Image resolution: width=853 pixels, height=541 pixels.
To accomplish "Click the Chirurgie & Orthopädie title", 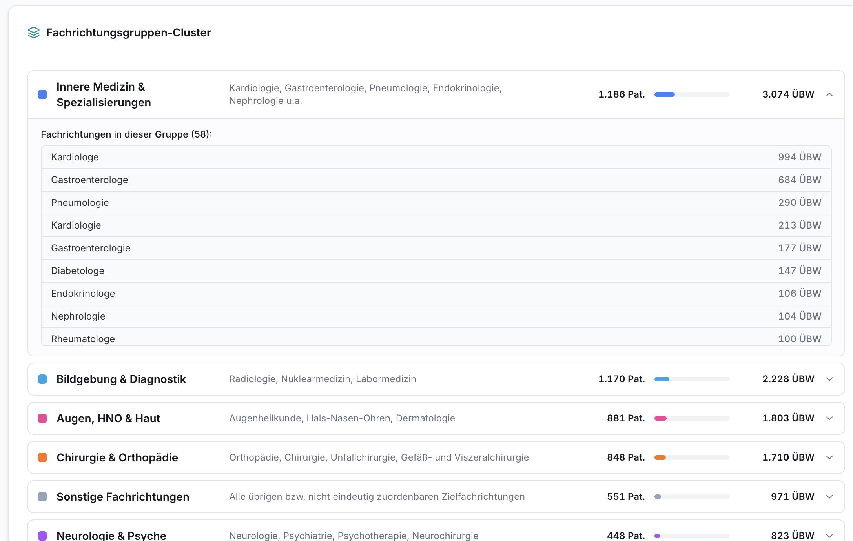I will pyautogui.click(x=117, y=457).
